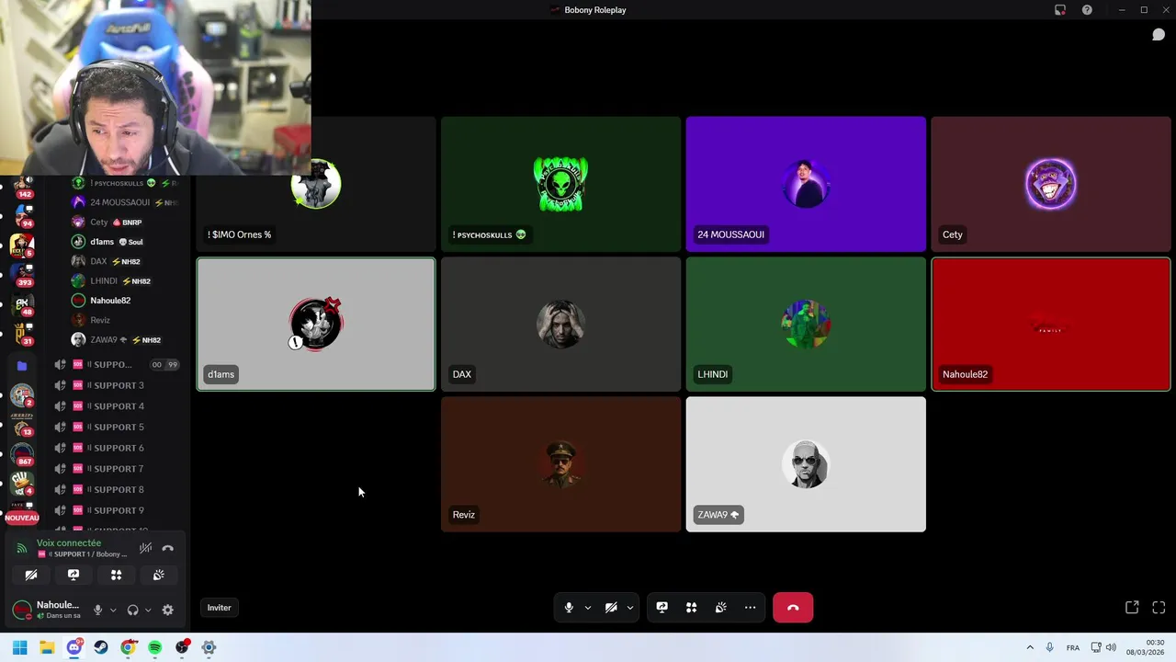
Task: Open server icon with 31 badge
Action: [x=22, y=333]
